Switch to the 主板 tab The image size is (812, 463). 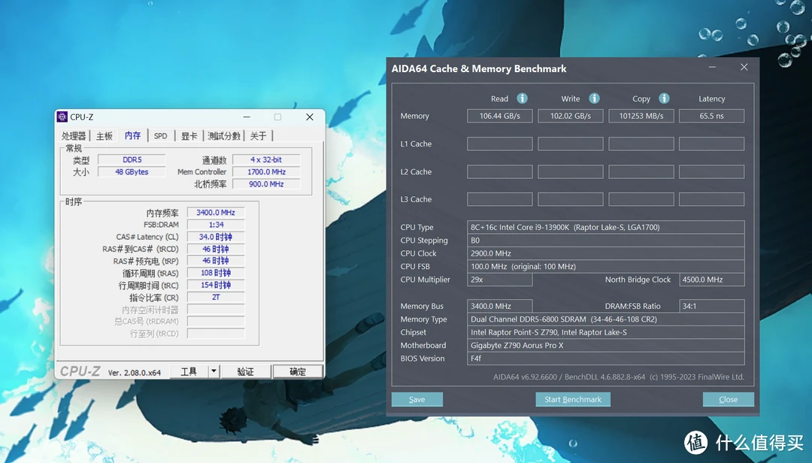105,136
